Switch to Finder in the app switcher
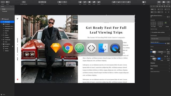 click(103, 48)
